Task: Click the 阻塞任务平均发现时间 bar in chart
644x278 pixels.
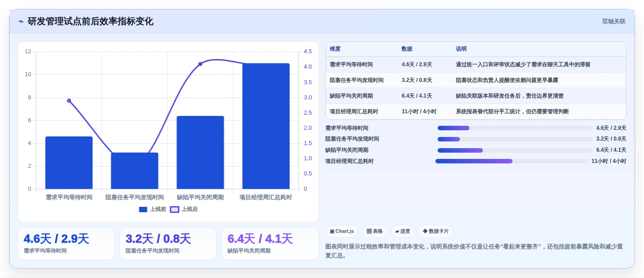Action: coord(135,171)
